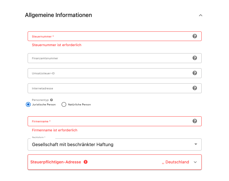The image size is (229, 181).
Task: Select Natürliche Person radio button
Action: 64,104
